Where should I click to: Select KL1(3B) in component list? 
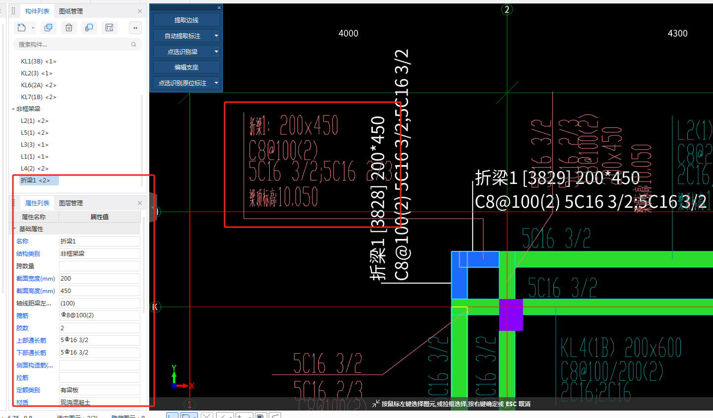click(x=39, y=61)
